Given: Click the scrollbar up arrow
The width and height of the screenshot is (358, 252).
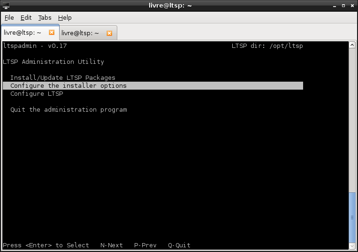Looking at the screenshot, I should point(352,45).
